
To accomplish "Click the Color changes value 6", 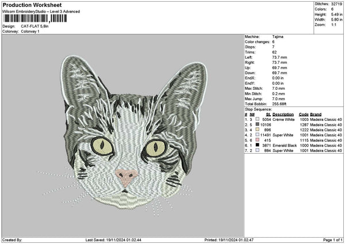I will (x=273, y=42).
